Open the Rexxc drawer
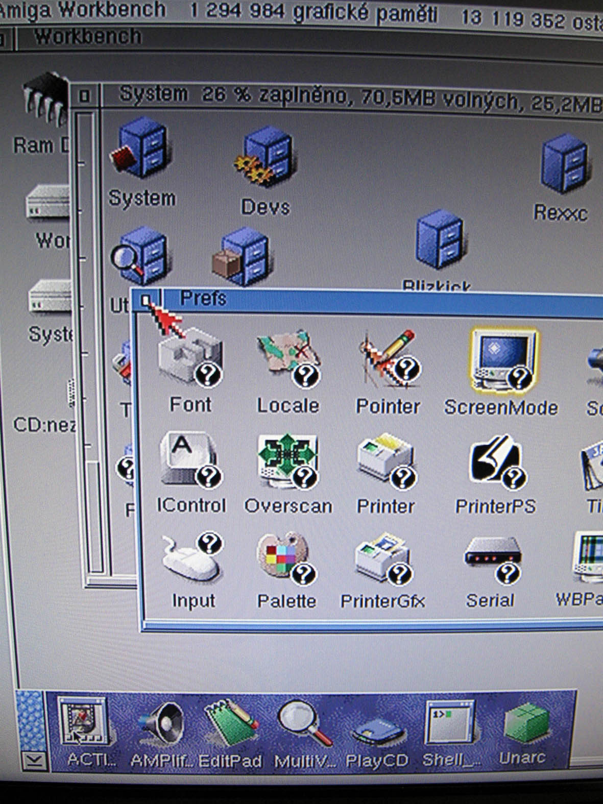 pos(563,163)
